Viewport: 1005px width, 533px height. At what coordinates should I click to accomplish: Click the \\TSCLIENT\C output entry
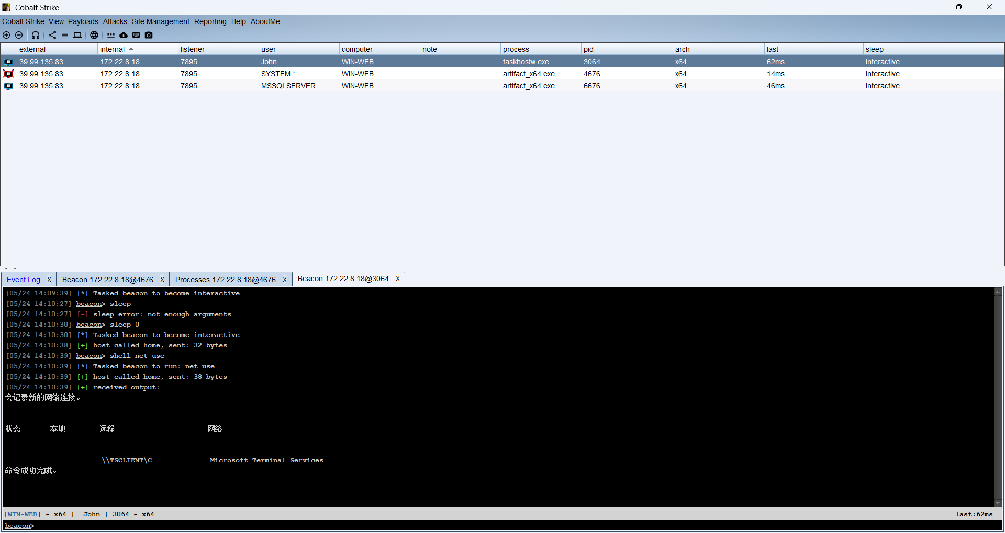pos(127,460)
